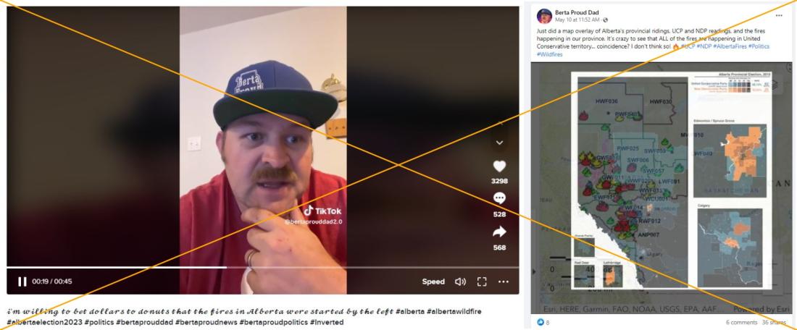View post like reactions count
Screen dimensions: 797x330
click(x=543, y=322)
